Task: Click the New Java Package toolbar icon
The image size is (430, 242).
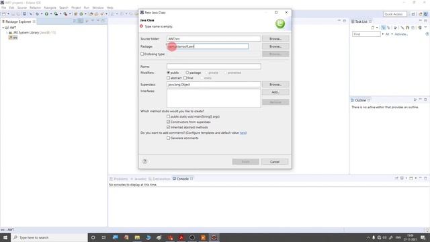Action: 76,13
